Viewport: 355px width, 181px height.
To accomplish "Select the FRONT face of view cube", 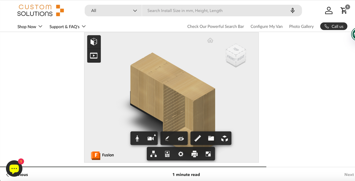I will point(231,58).
